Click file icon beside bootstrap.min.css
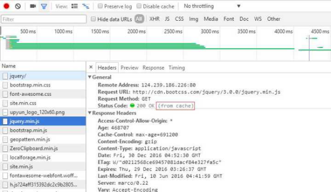Screen dimensions: 331x192 [x=5, y=85]
